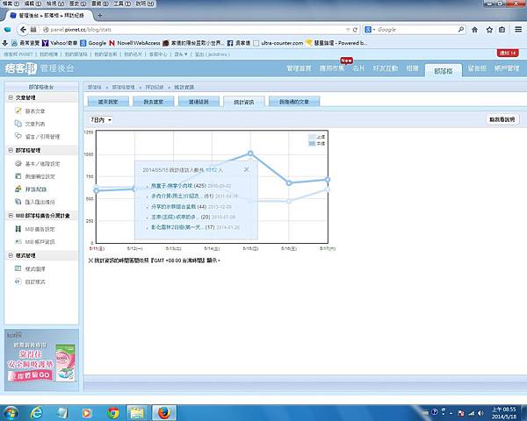Select the 管理首頁 navigation item
The height and width of the screenshot is (421, 527).
[299, 68]
